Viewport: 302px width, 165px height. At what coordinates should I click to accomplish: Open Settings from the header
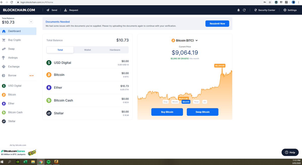(x=290, y=10)
